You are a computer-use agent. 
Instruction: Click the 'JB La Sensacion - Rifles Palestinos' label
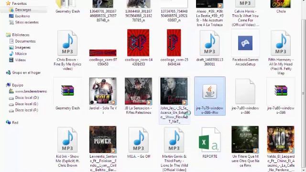tap(138, 110)
